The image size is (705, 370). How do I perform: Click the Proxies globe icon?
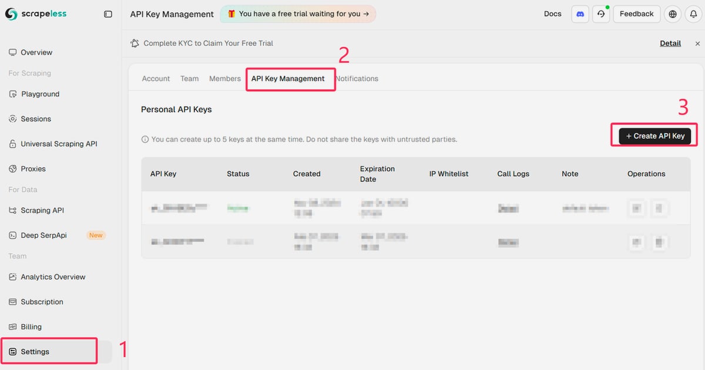coord(12,169)
